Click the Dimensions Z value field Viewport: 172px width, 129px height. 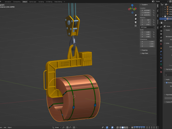148,46
